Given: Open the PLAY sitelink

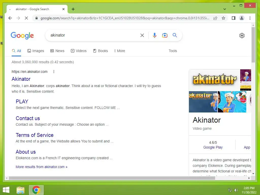Looking at the screenshot, I should point(22,102).
